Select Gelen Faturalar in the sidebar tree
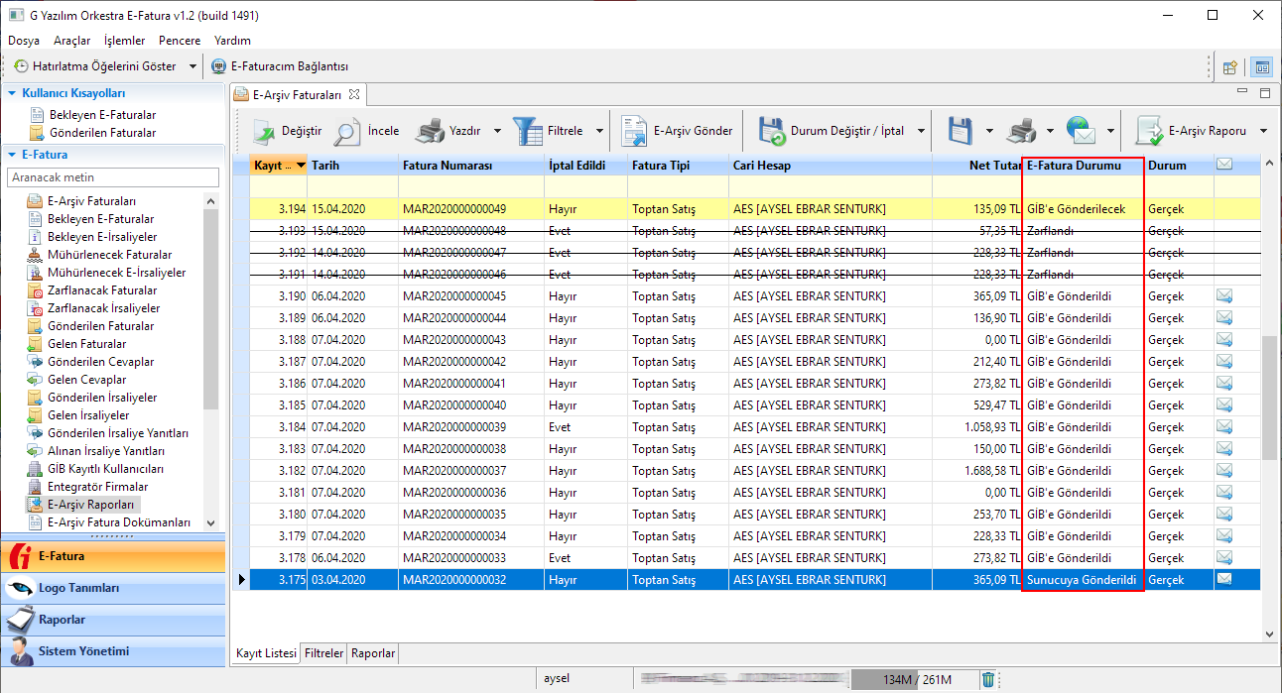Image resolution: width=1282 pixels, height=693 pixels. (86, 344)
